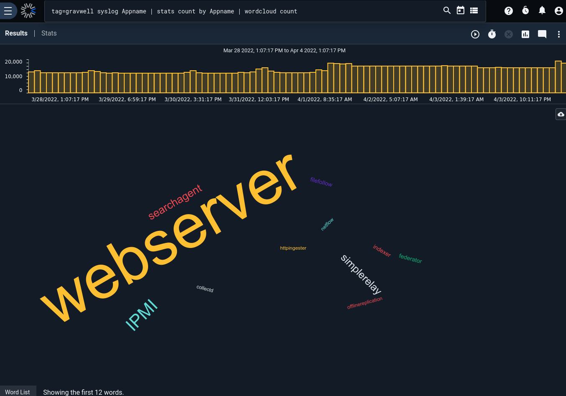
Task: Download results via cloud icon
Action: click(x=561, y=114)
